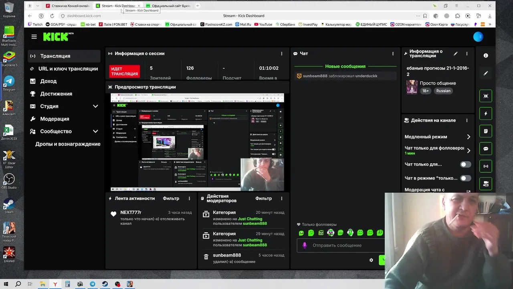Open the Windows Start menu

click(x=6, y=284)
